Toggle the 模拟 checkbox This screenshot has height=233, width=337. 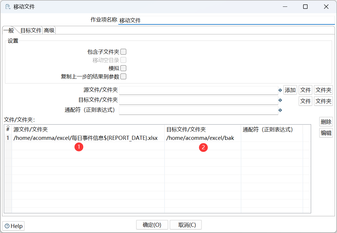click(x=123, y=68)
